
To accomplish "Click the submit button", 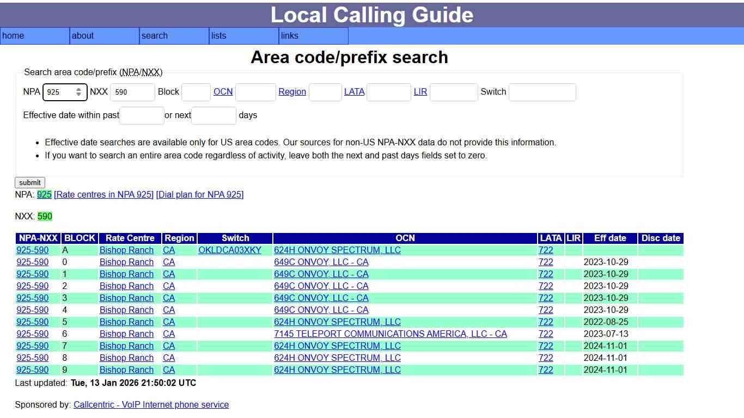I will (29, 182).
